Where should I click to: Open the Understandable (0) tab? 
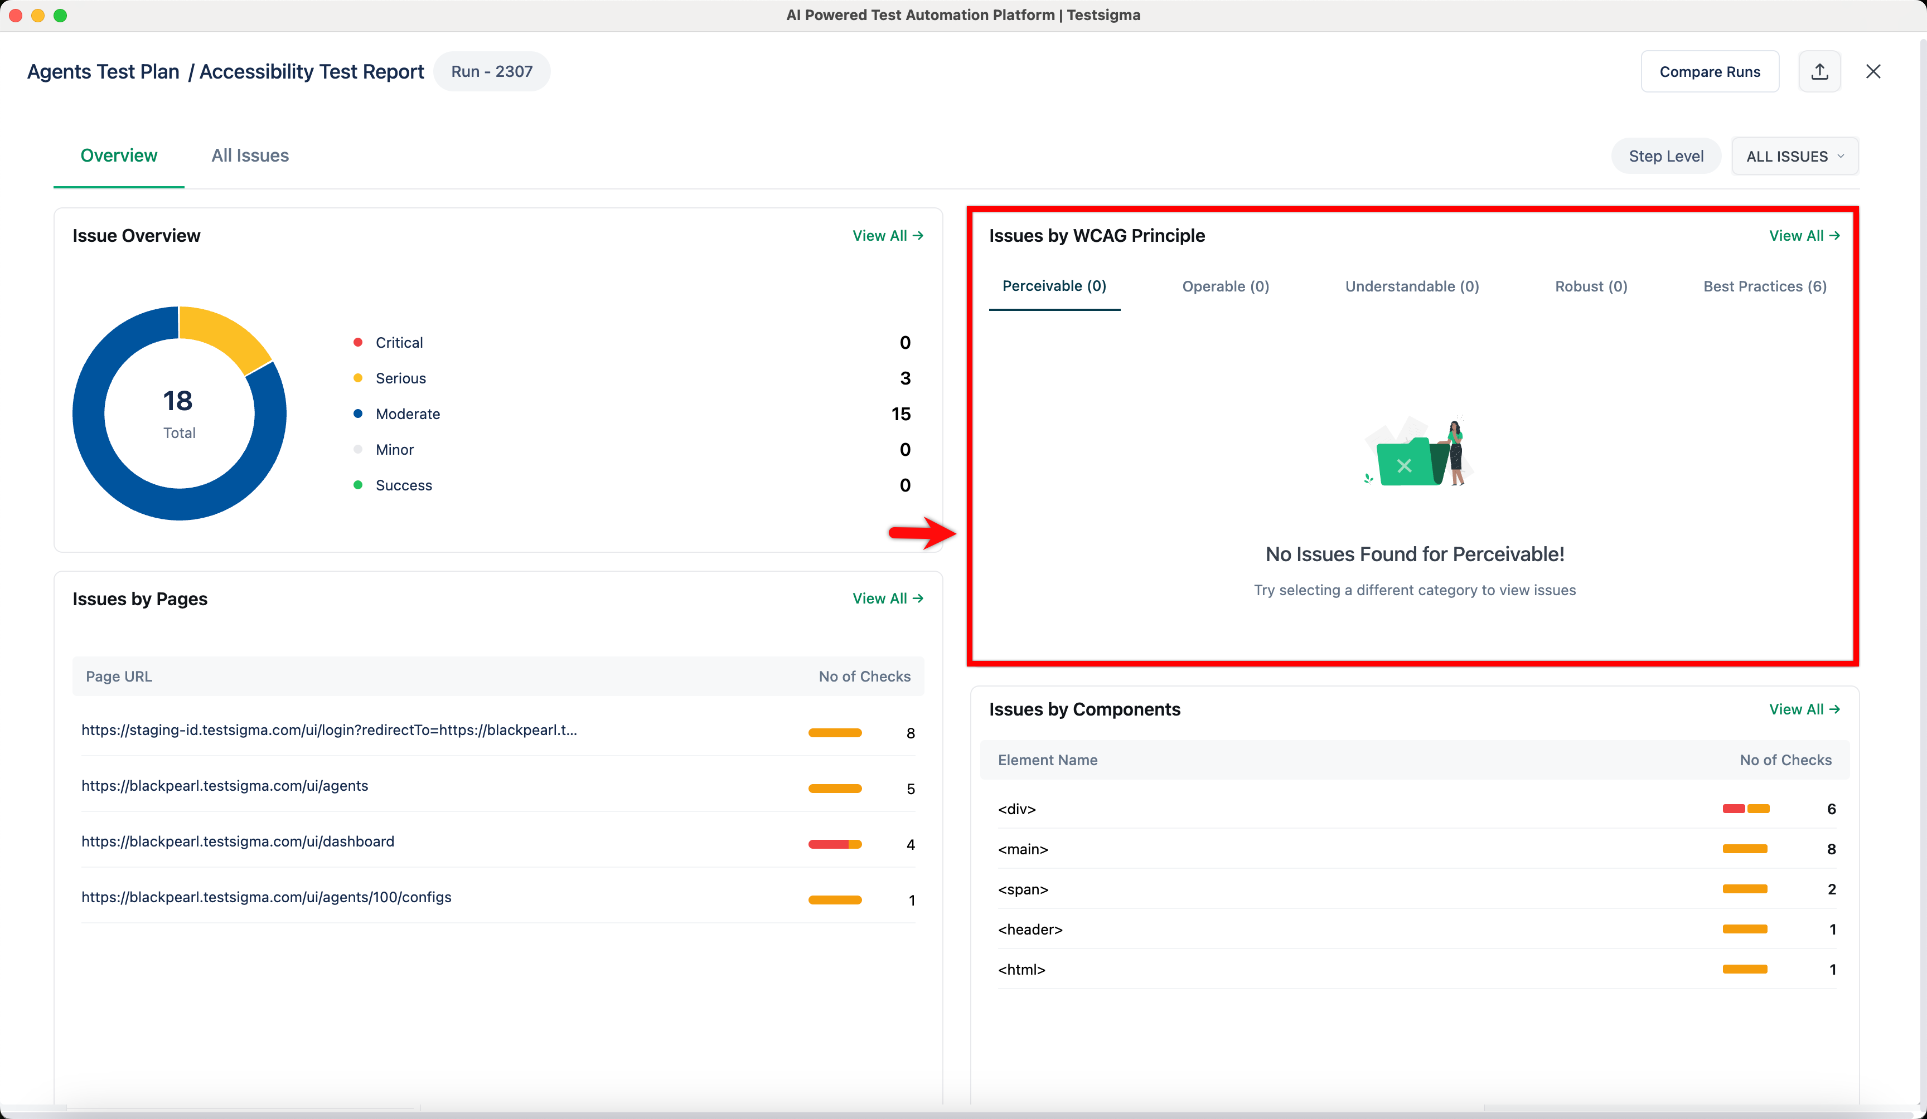pos(1412,286)
